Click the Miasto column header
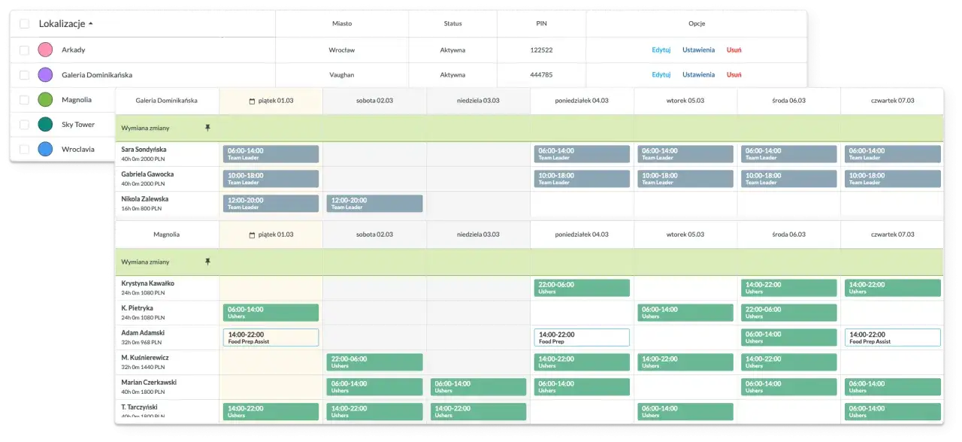Viewport: 962px width, 442px height. click(342, 23)
